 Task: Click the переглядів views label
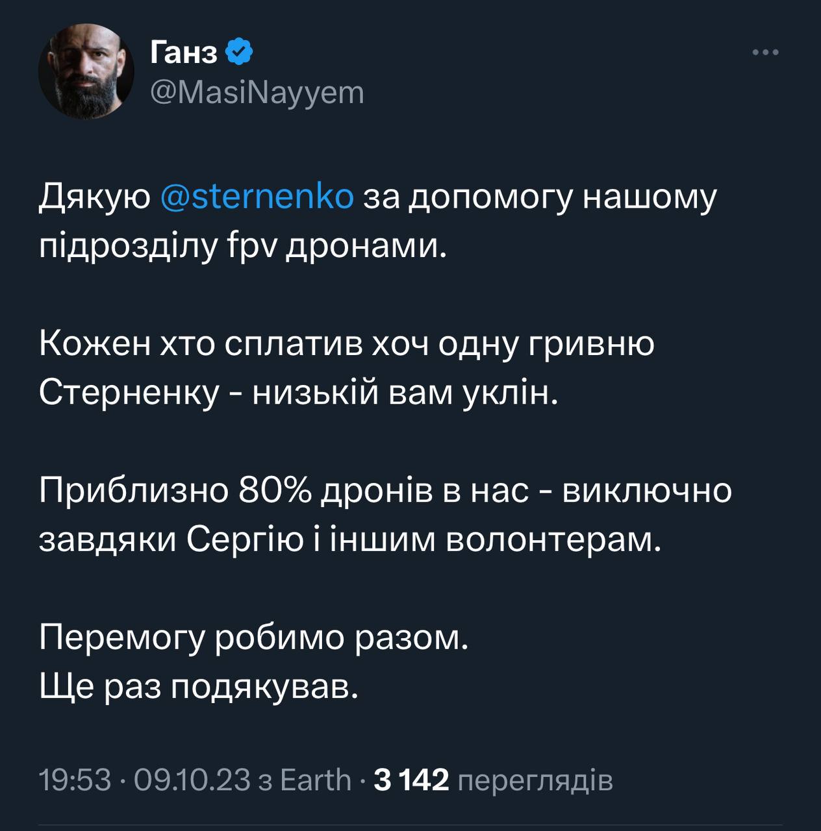[x=535, y=780]
